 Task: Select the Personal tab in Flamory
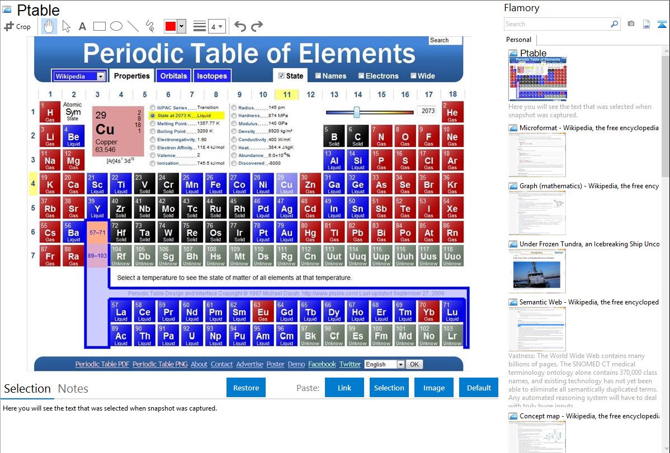point(519,40)
